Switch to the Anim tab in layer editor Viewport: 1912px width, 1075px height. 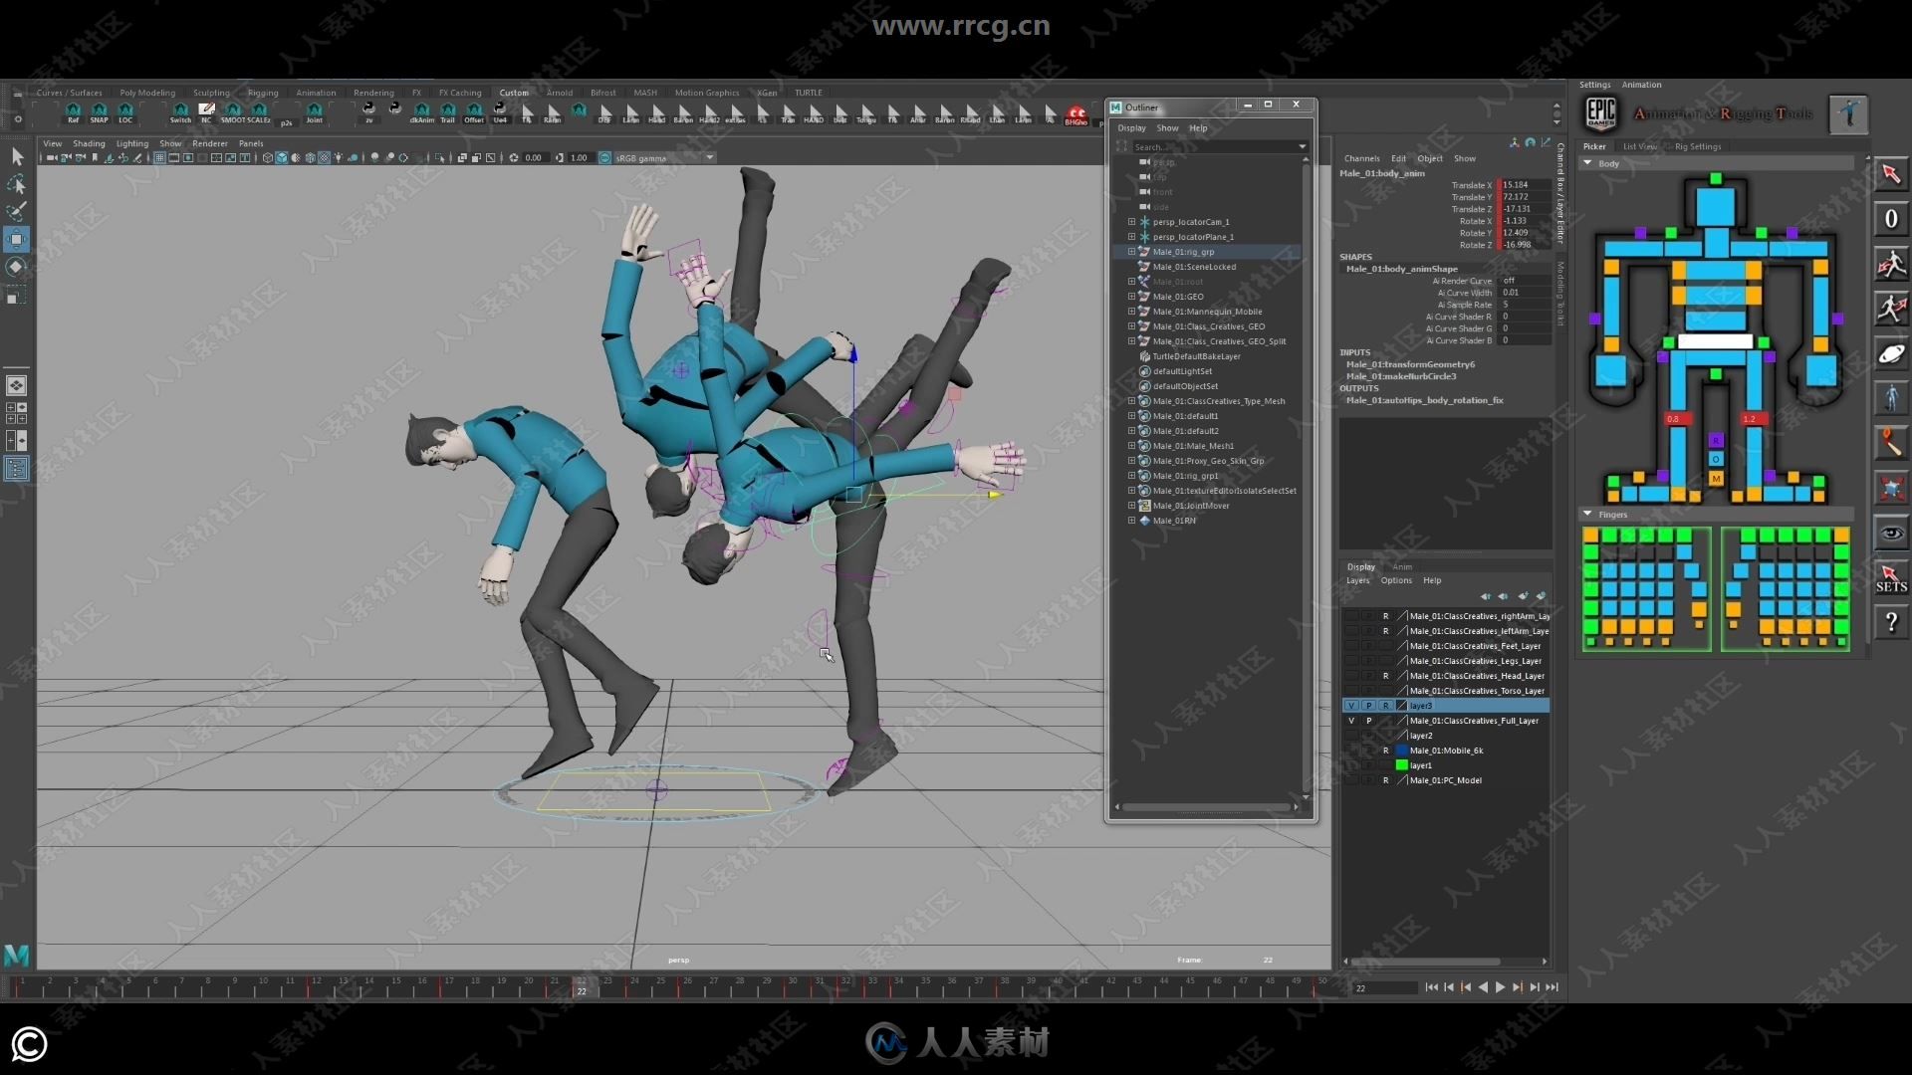coord(1402,567)
